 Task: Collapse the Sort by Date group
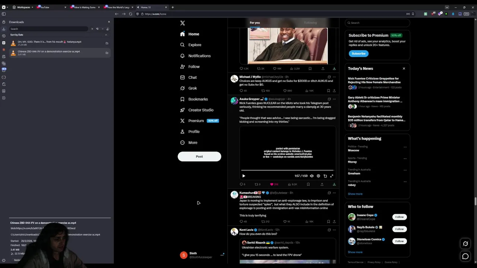[x=106, y=35]
